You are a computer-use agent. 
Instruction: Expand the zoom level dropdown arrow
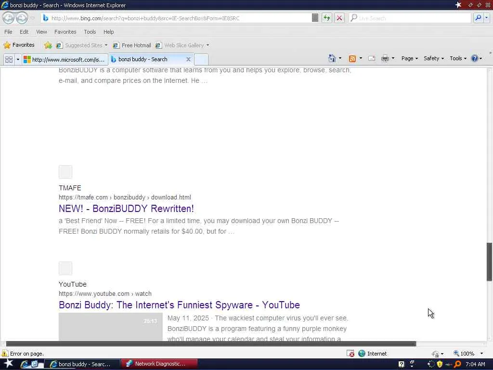pos(481,354)
